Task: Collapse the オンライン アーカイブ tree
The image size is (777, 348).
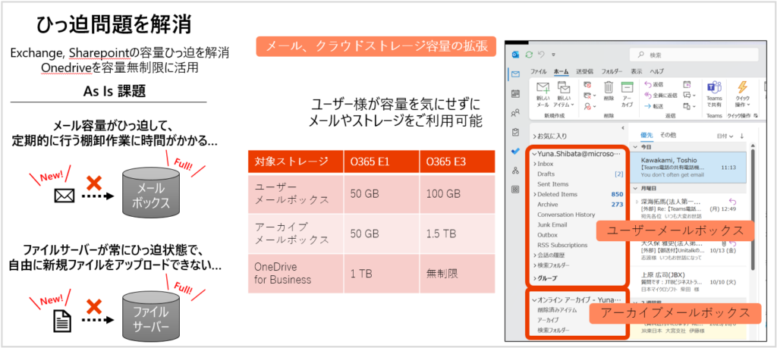Action: point(534,300)
